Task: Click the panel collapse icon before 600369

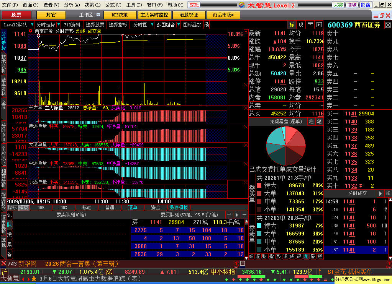Action: click(319, 25)
